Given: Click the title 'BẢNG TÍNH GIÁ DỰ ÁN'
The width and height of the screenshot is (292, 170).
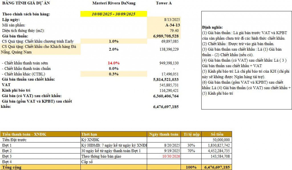Looking at the screenshot, I should tap(26, 3).
